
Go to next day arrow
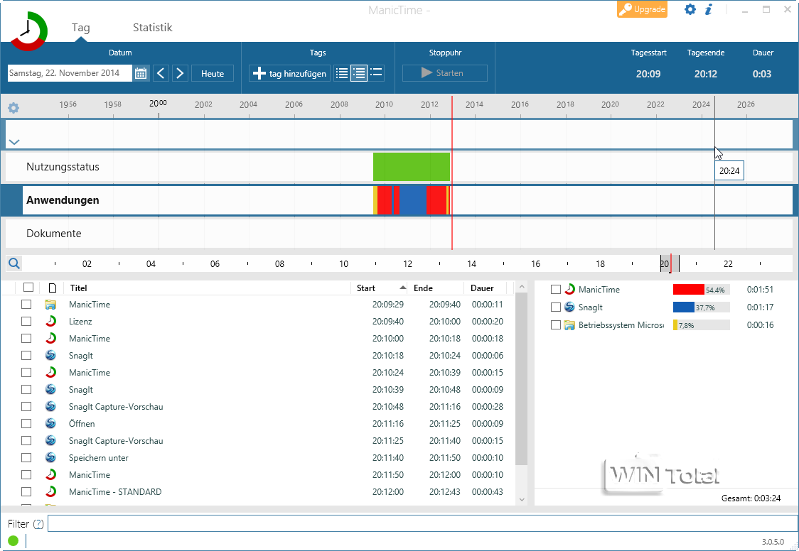point(180,73)
